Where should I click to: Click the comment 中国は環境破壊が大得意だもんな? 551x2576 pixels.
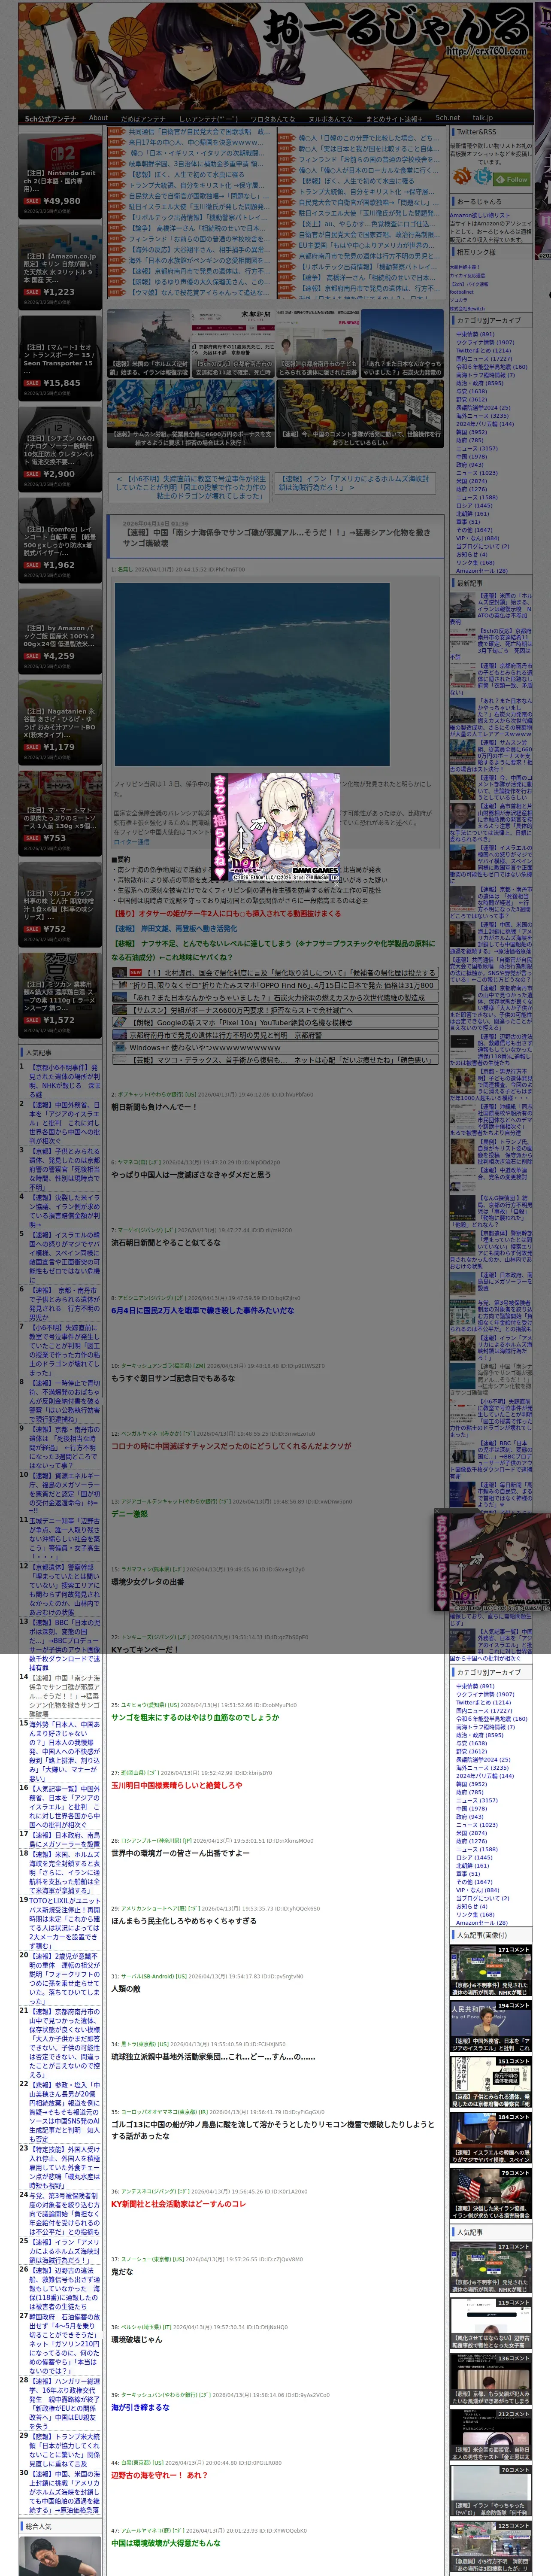point(166,2542)
